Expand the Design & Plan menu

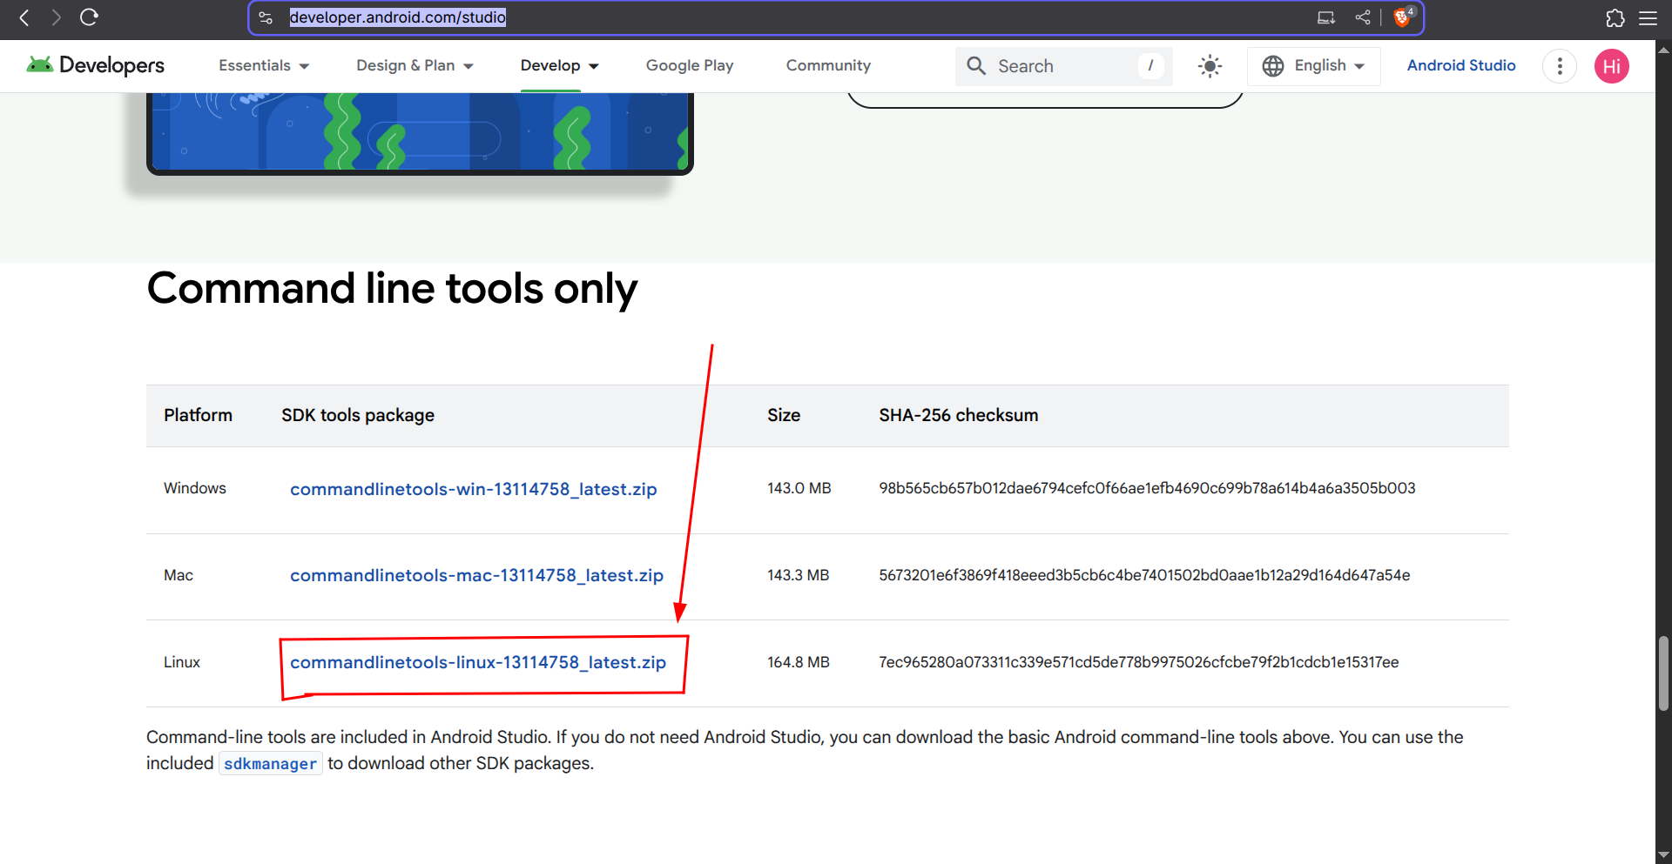click(415, 65)
